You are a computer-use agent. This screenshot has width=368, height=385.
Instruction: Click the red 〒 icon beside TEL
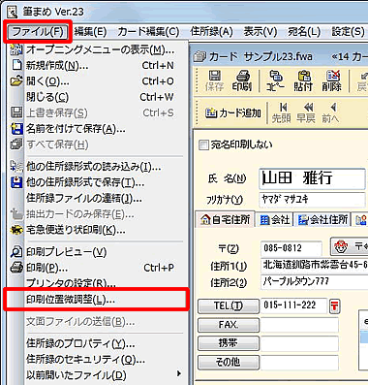[335, 306]
